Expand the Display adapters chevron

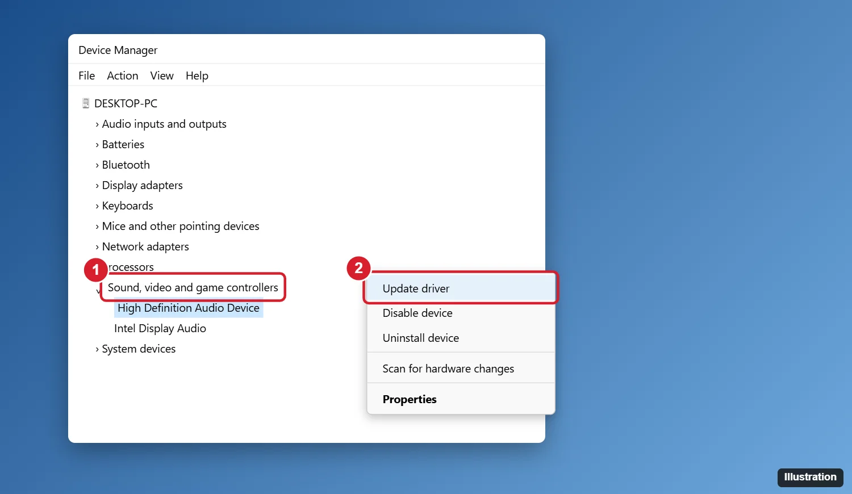click(x=97, y=186)
